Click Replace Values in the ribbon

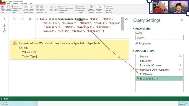pyautogui.click(x=63, y=10)
